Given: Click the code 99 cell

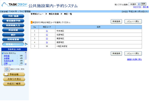Looking at the screenshot, I should pyautogui.click(x=47, y=46).
